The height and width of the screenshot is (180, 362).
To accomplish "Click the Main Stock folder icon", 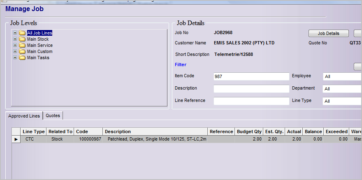I will (x=22, y=39).
